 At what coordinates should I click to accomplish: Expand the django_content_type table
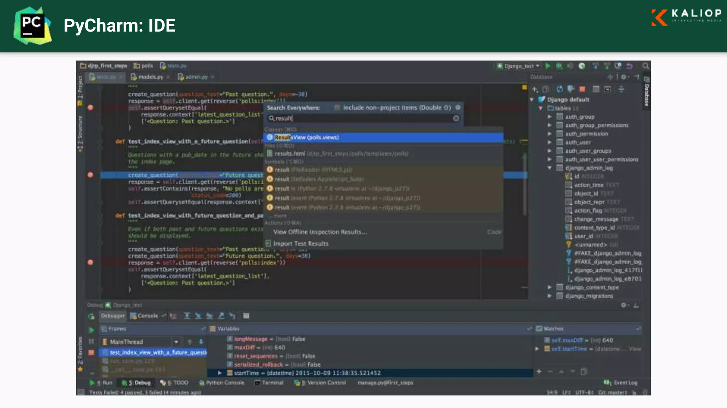click(550, 287)
